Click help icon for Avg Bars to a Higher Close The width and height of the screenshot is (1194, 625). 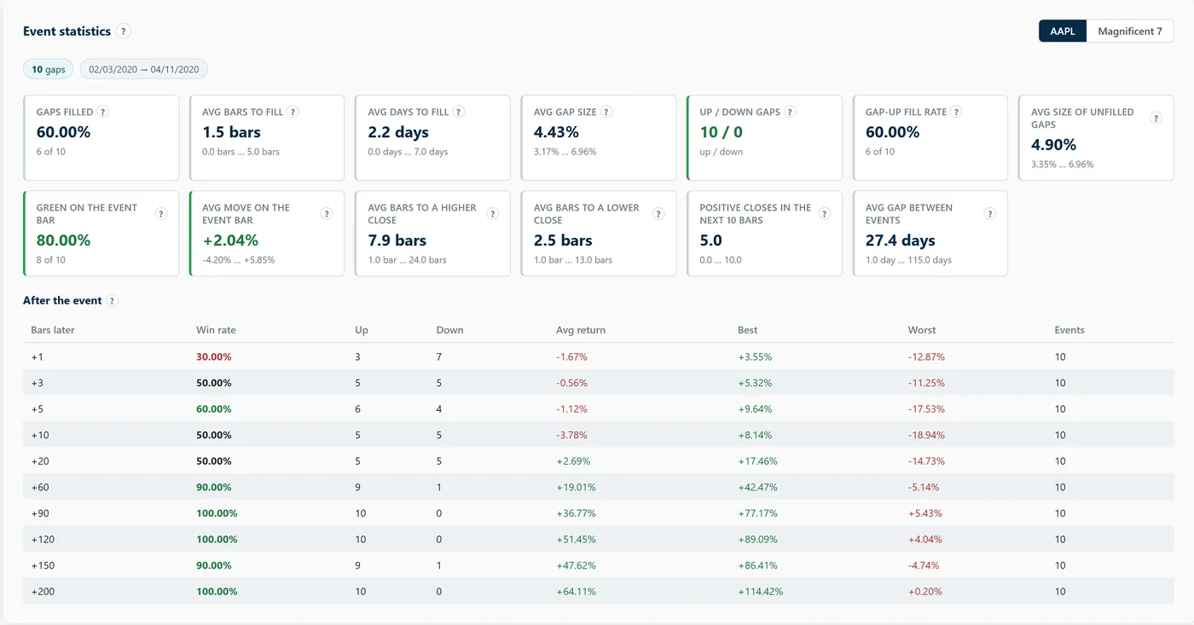(x=492, y=214)
